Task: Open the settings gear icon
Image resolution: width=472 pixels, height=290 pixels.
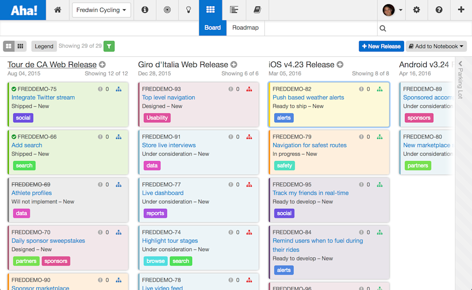Action: pos(416,10)
